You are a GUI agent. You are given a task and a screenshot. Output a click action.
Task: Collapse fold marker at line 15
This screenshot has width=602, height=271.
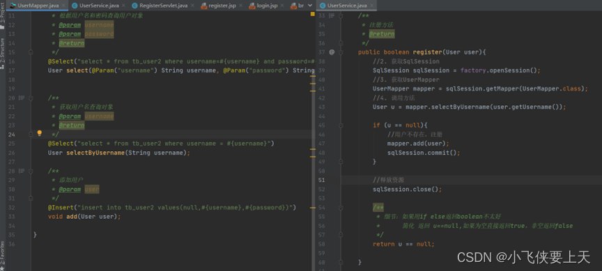point(31,52)
